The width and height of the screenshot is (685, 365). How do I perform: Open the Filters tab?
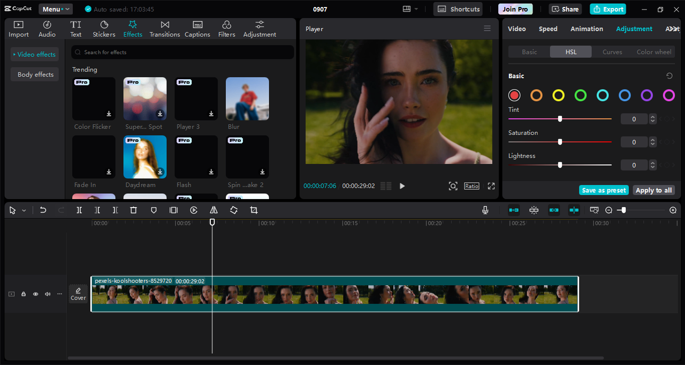[227, 29]
